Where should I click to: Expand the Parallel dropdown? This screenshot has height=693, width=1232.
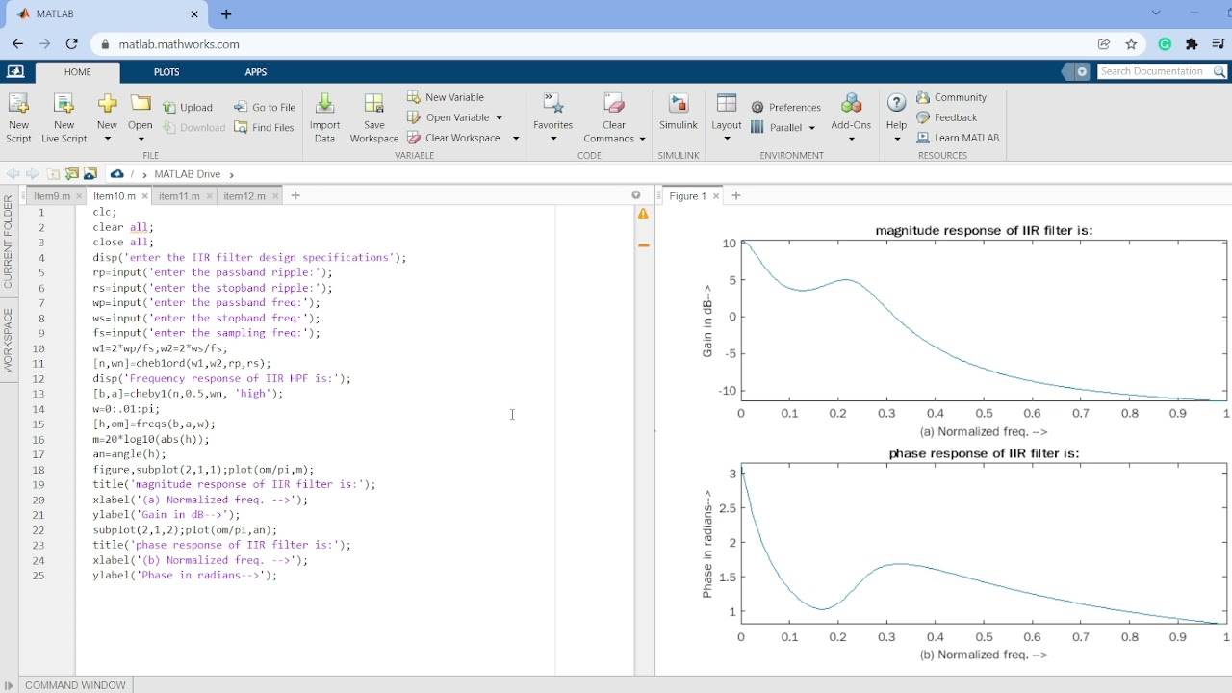(811, 127)
